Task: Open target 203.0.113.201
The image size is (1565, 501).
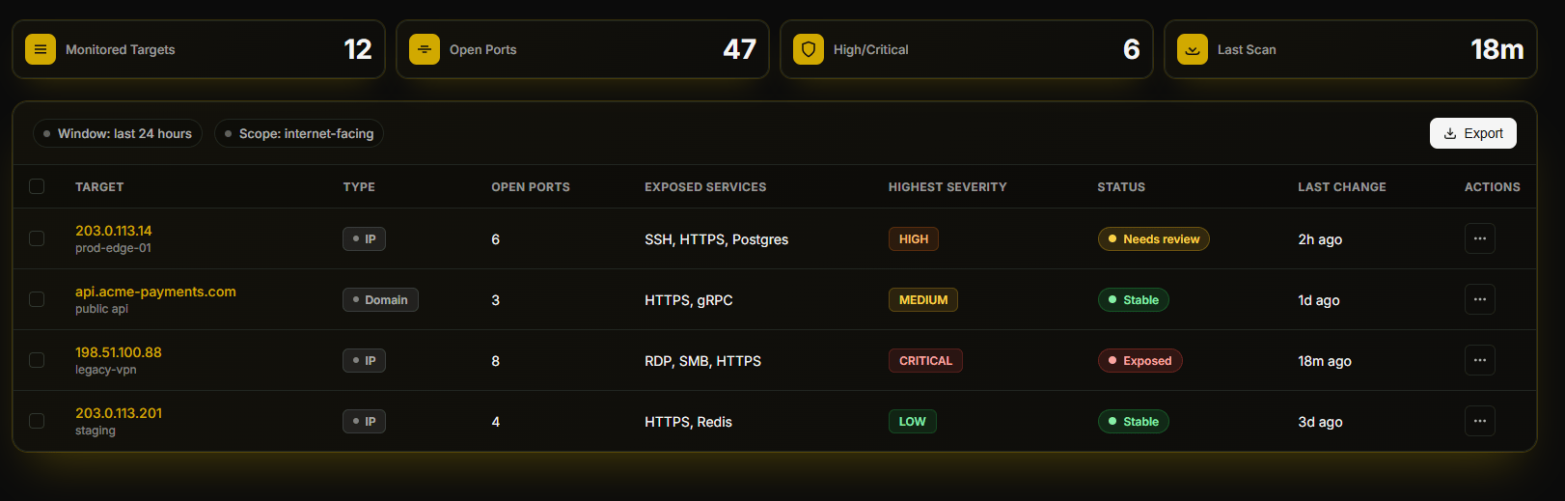Action: [119, 413]
